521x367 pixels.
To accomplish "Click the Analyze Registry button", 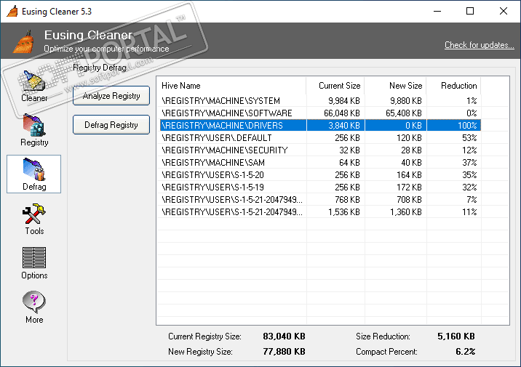I will (111, 96).
